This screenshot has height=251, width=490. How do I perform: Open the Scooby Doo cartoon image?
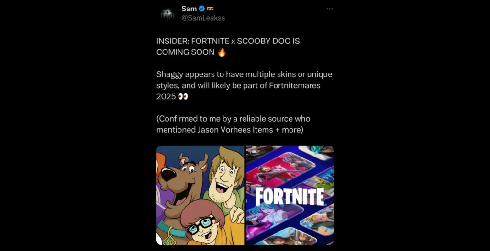pyautogui.click(x=200, y=195)
